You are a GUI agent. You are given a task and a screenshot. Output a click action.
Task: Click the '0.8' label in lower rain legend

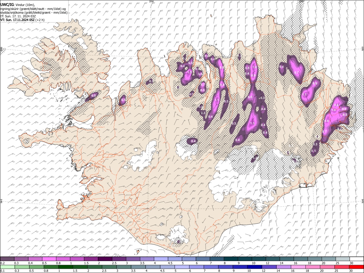point(46,271)
